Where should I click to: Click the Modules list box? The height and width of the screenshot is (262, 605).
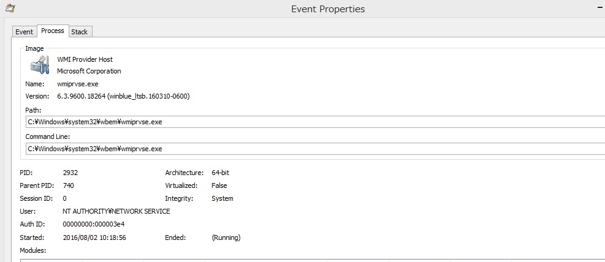click(306, 260)
